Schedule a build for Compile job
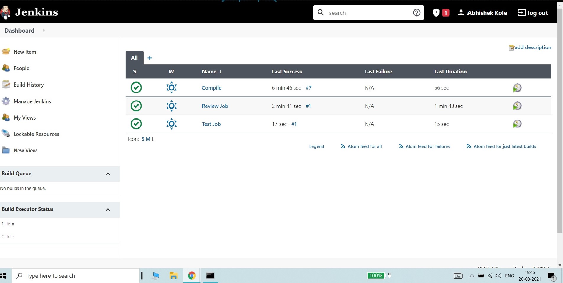Screen dimensions: 563x283 [x=517, y=88]
